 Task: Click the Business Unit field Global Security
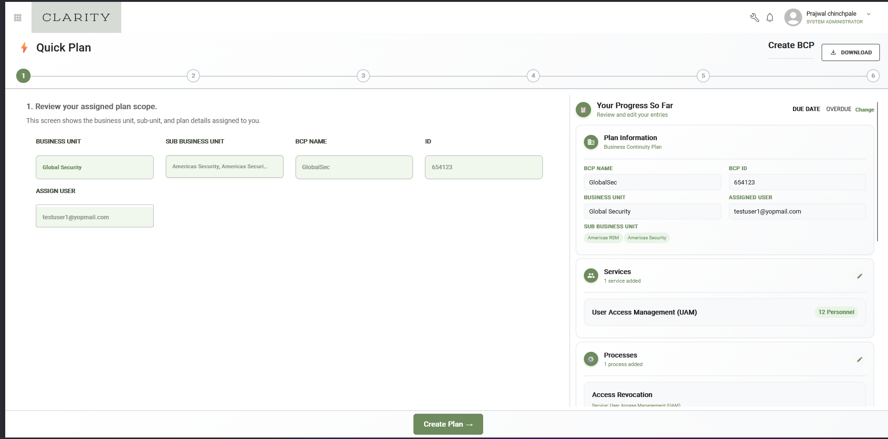click(x=95, y=167)
